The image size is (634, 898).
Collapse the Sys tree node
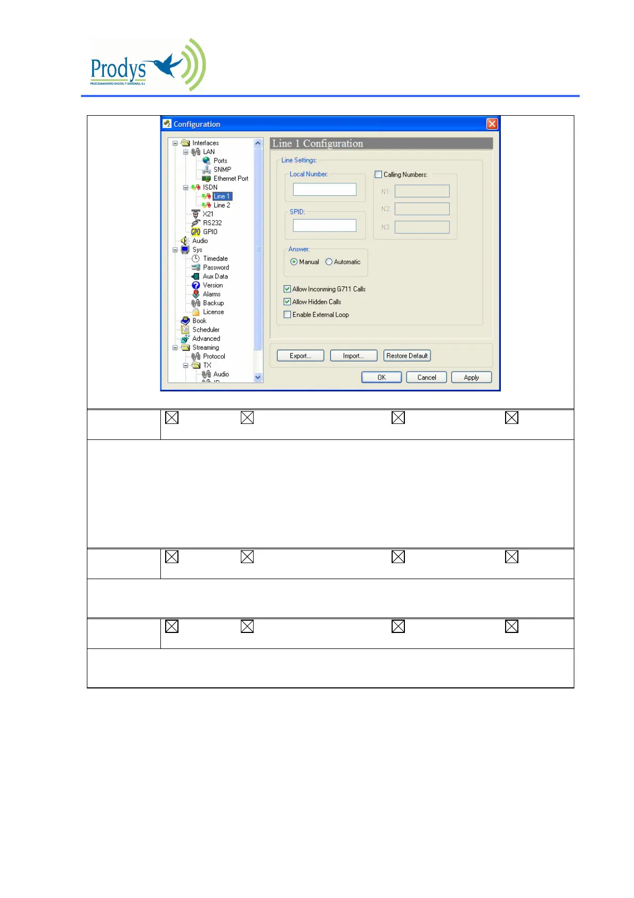(175, 250)
